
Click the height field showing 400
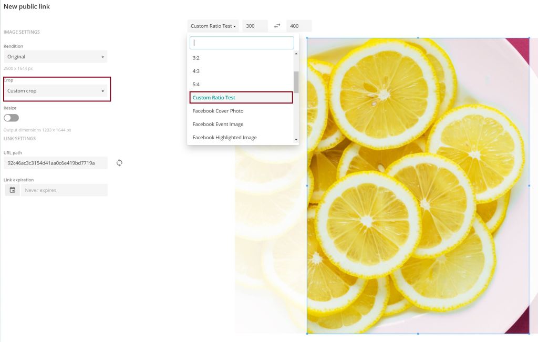pyautogui.click(x=299, y=26)
